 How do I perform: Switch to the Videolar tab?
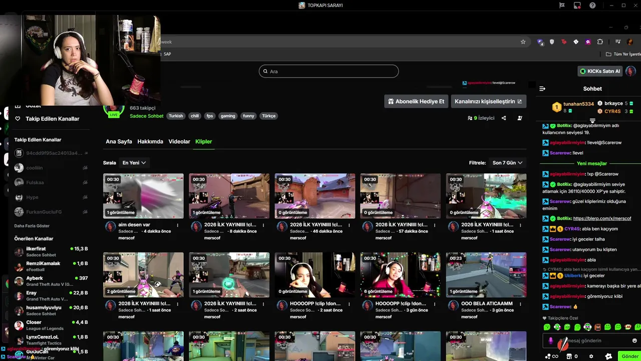click(179, 141)
